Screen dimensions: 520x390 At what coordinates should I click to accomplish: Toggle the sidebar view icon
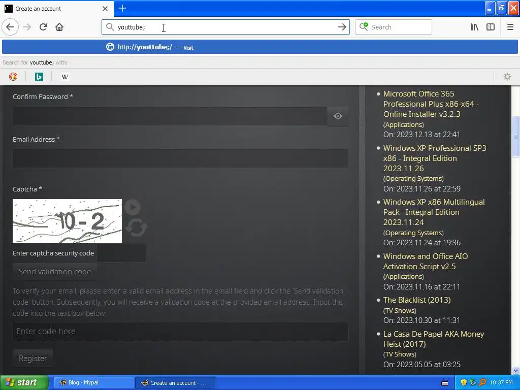coord(491,27)
